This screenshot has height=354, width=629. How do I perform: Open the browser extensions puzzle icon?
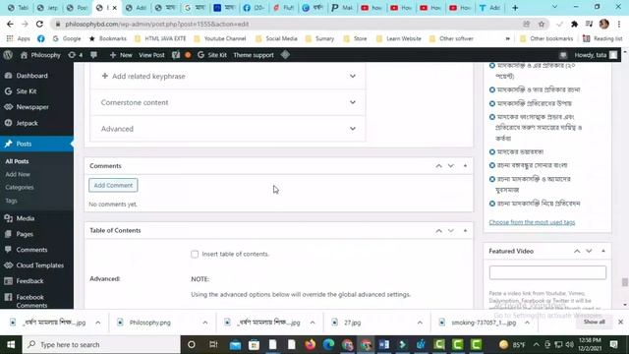click(574, 24)
